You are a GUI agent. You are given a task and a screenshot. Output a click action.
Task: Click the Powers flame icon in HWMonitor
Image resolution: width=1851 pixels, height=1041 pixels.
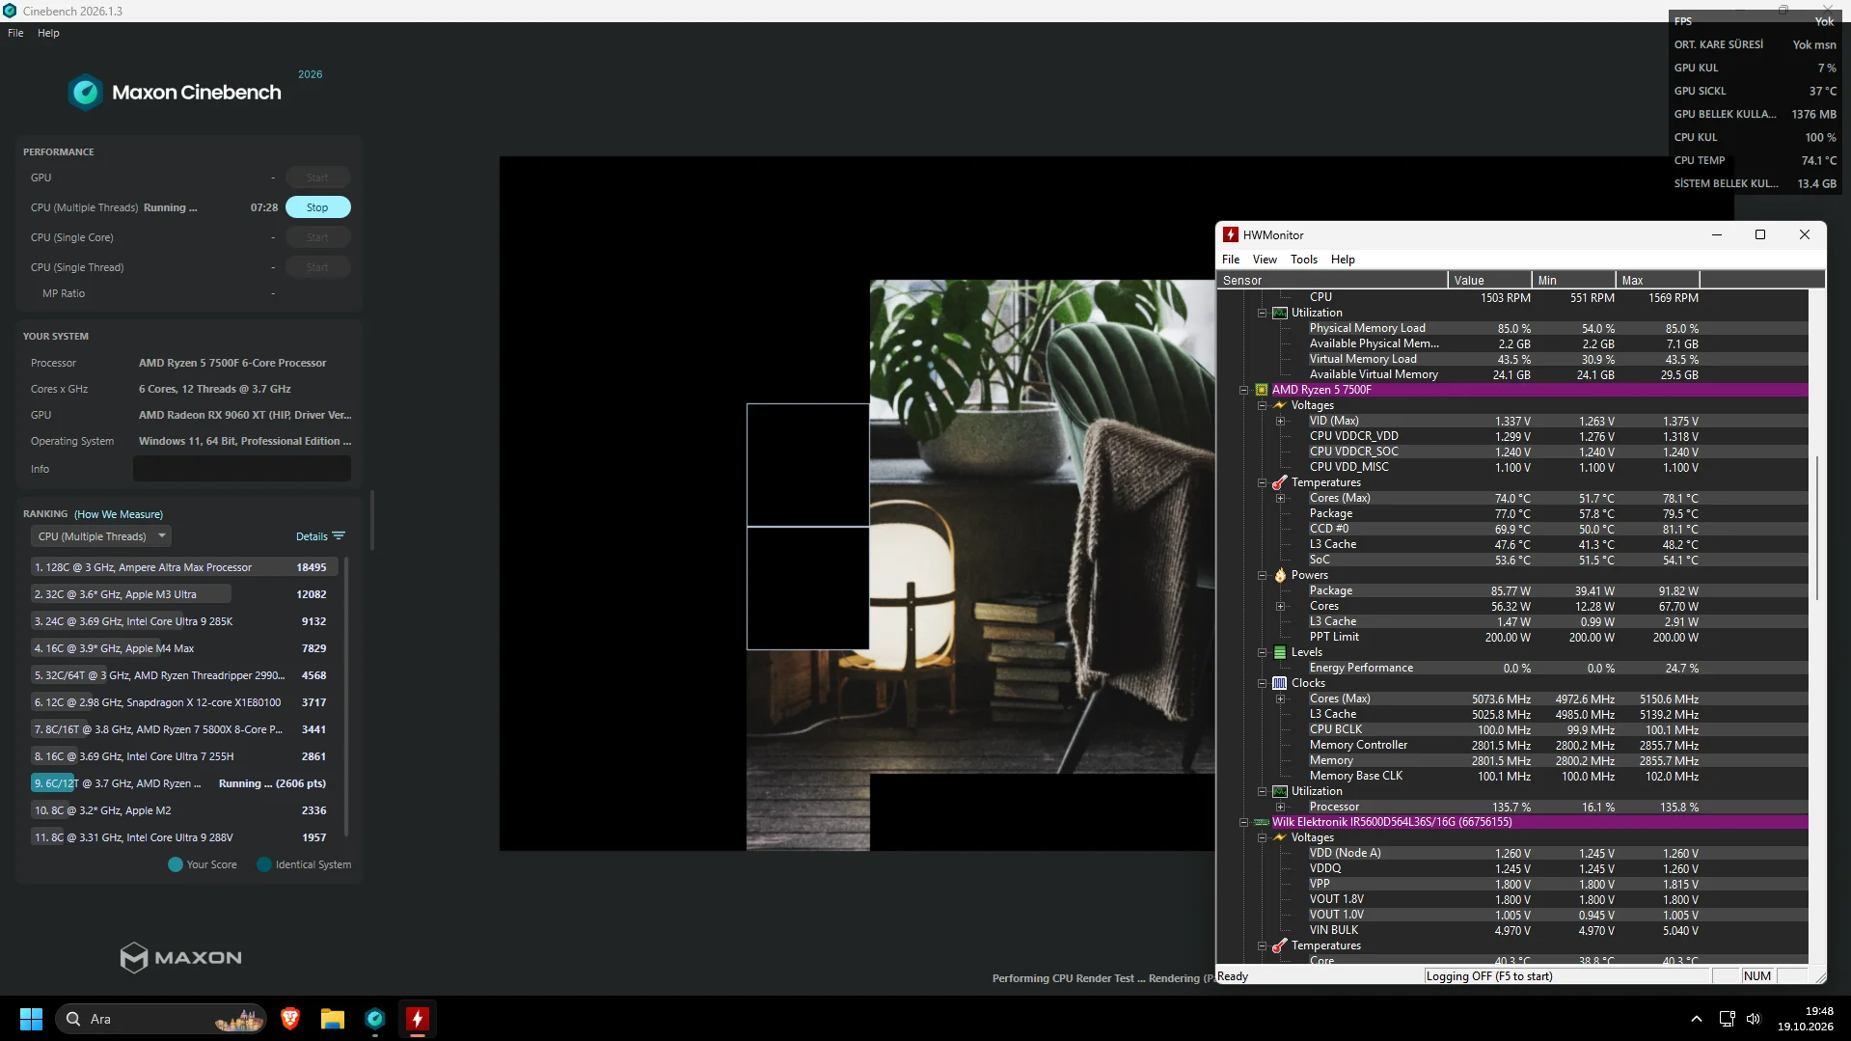[1279, 575]
